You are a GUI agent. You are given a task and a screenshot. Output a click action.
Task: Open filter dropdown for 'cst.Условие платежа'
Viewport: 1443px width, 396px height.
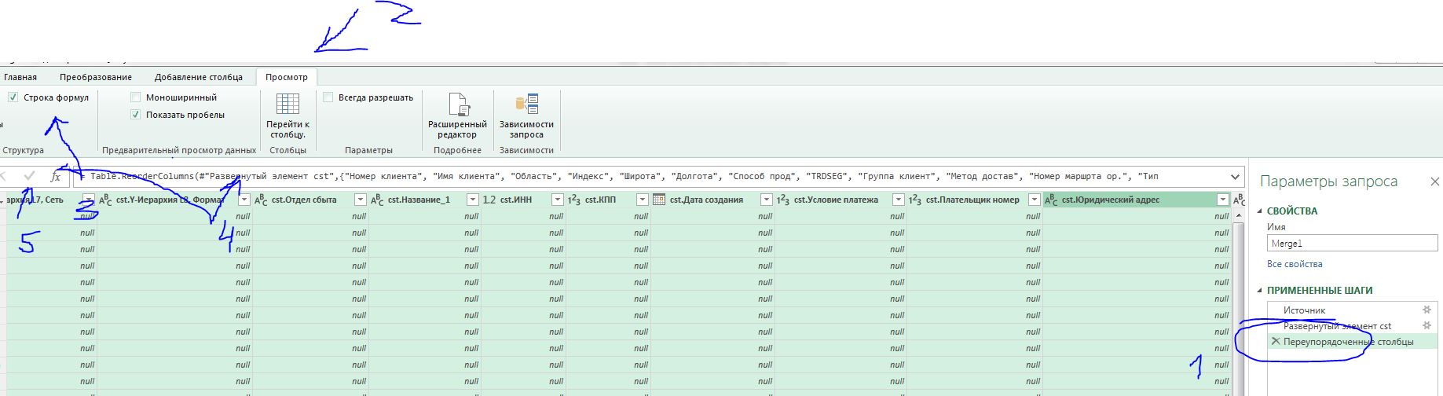pyautogui.click(x=898, y=200)
